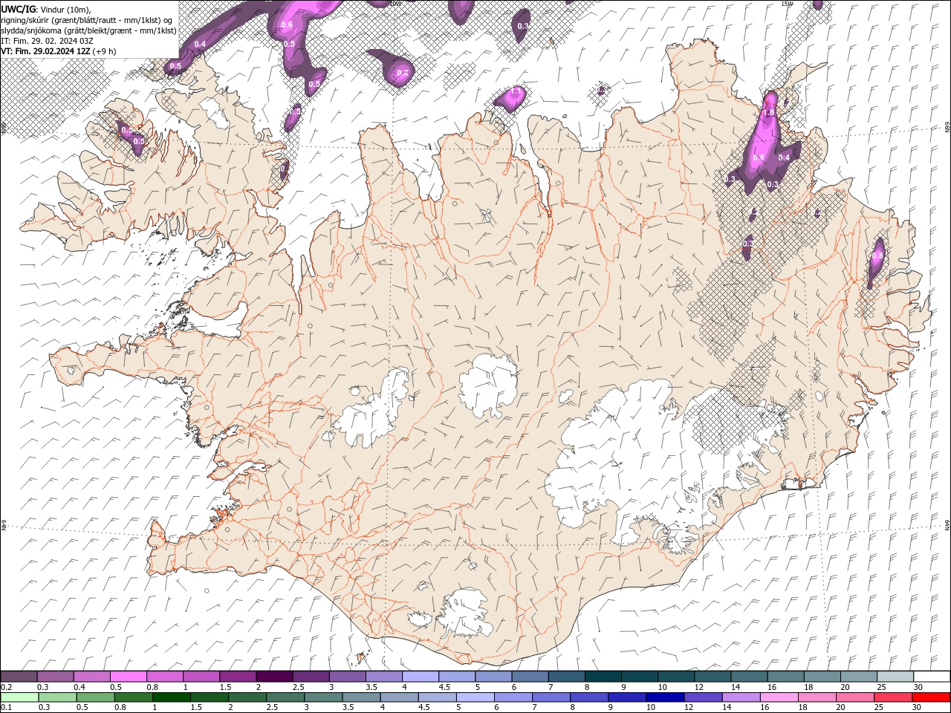Viewport: 951px width, 713px height.
Task: Select the 'IT: Fim. 29. 02. 2024 03Z' line
Action: coord(47,41)
